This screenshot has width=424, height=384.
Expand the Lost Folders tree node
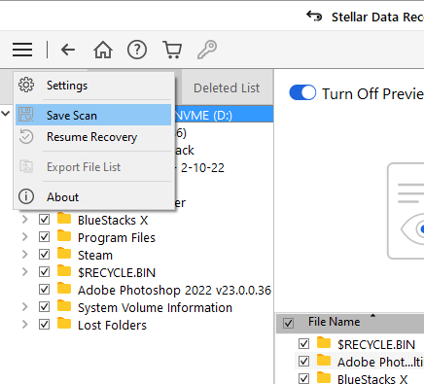point(25,325)
